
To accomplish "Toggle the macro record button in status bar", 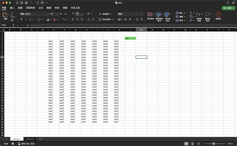I will pyautogui.click(x=13, y=144).
